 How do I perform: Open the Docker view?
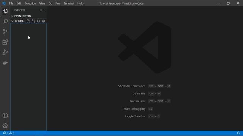(x=5, y=63)
